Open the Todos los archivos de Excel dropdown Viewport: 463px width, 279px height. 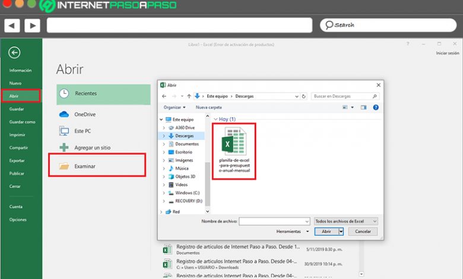click(x=346, y=221)
